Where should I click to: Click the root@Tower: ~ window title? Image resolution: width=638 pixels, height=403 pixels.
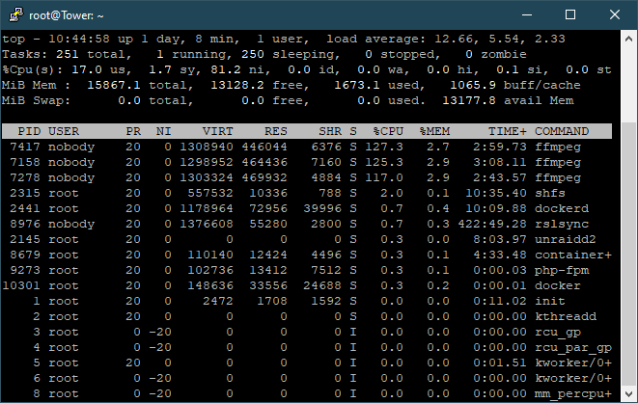pyautogui.click(x=67, y=15)
